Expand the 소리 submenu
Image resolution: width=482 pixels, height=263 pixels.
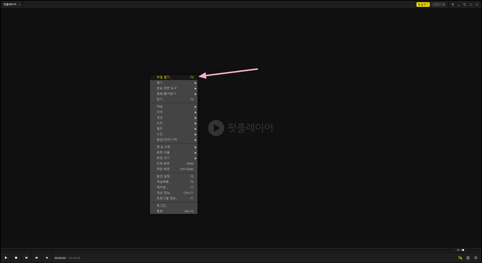pyautogui.click(x=174, y=123)
